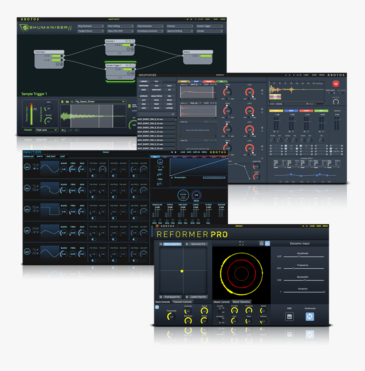Click SAVE AS in Igniter header
Image resolution: width=365 pixels, height=371 pixels.
coord(197,152)
